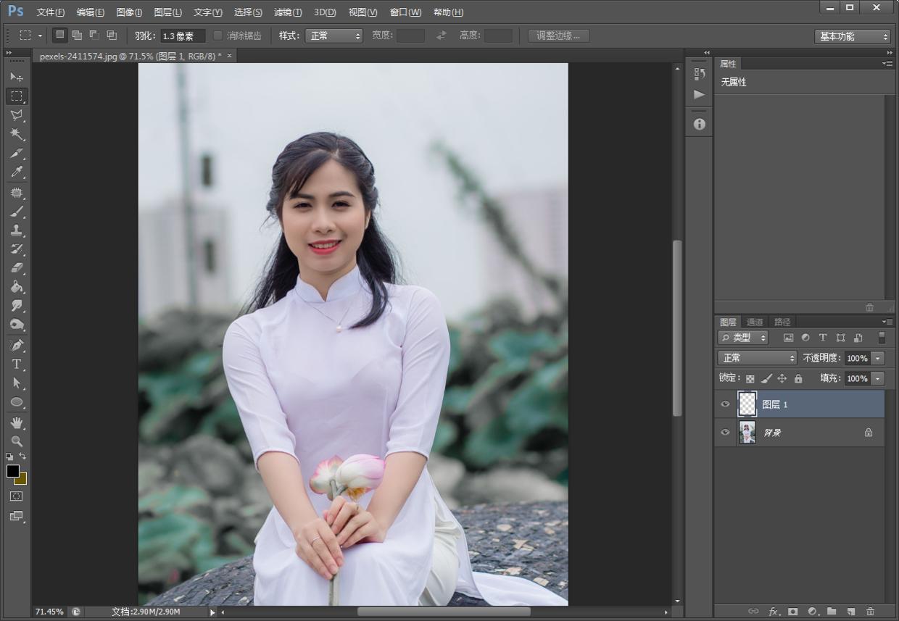Viewport: 899px width, 621px height.
Task: Create new layer from panel bottom
Action: click(x=851, y=612)
